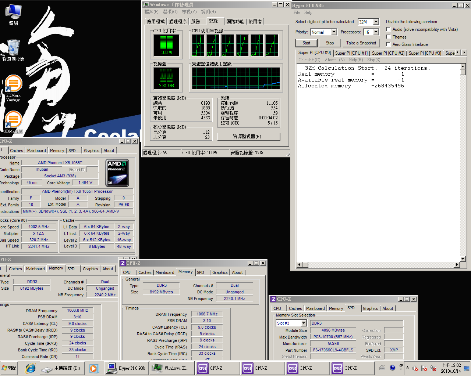Open the Mainboard tab in the Slot #3 CPU-Z window
Viewport: 471px width, 376px height.
(x=315, y=308)
